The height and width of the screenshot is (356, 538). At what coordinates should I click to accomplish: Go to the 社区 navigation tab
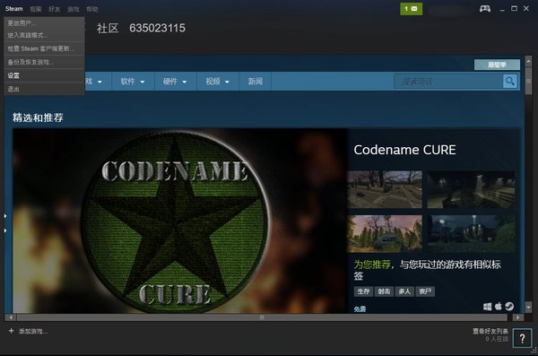108,28
